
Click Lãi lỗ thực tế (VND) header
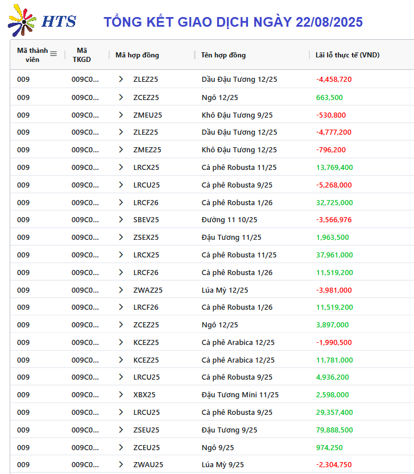click(x=347, y=55)
